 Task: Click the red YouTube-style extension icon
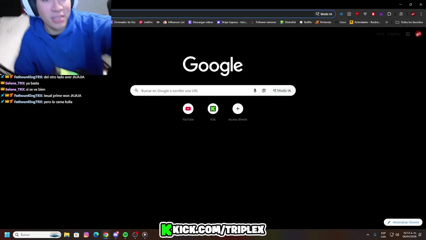357,14
